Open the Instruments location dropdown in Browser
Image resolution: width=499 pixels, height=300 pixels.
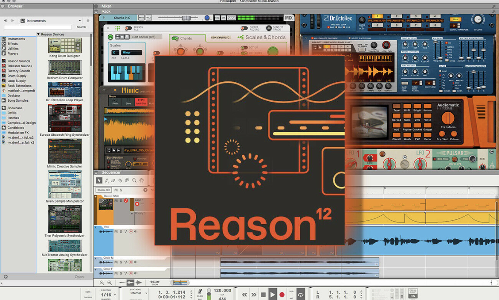point(80,20)
